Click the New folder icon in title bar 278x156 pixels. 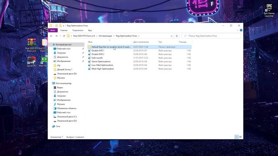pos(60,26)
